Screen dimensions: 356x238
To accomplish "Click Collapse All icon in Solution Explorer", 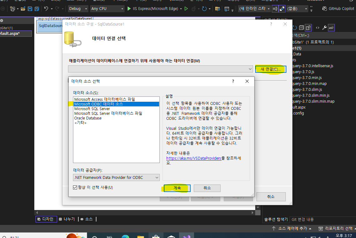I will (301, 28).
